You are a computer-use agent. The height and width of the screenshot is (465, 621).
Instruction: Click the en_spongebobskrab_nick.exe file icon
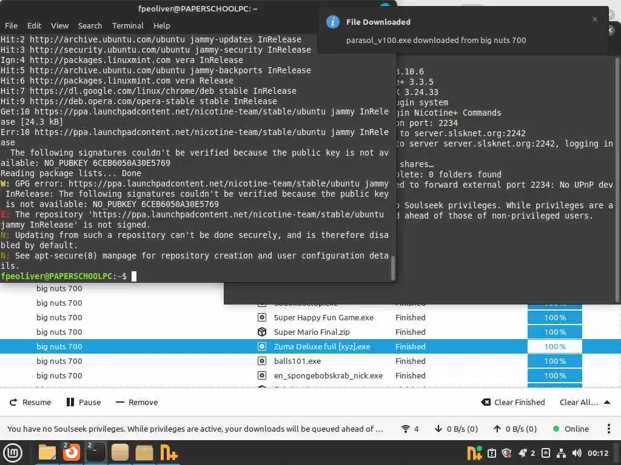(x=262, y=375)
